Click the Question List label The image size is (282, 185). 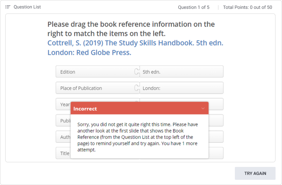click(x=27, y=7)
